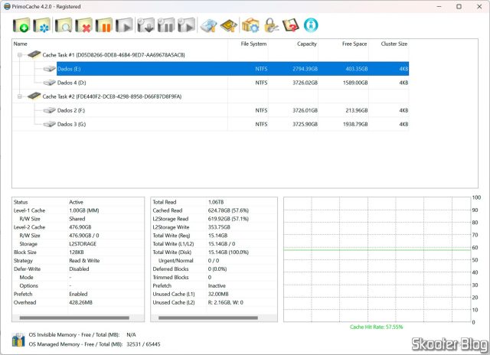This screenshot has width=490, height=355.
Task: Click the 1589.00GB free space cell
Action: pos(355,83)
